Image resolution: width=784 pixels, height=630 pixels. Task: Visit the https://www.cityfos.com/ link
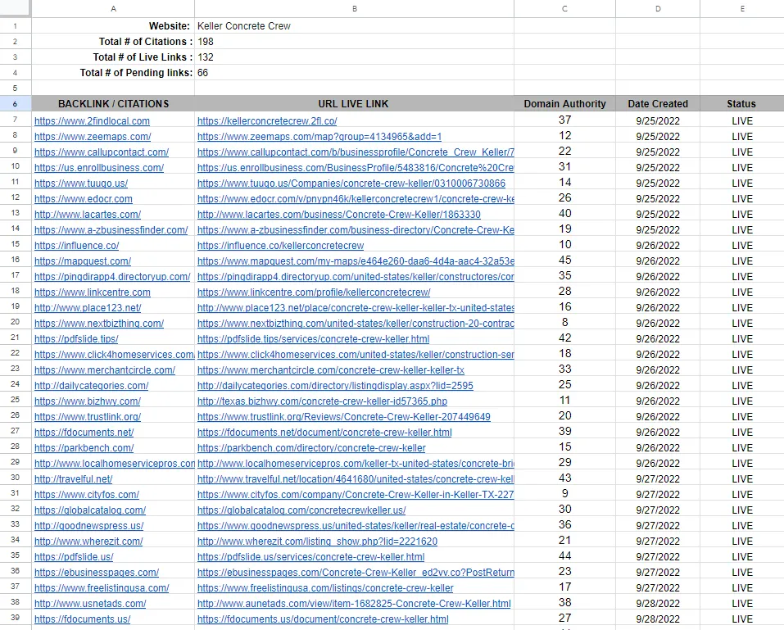point(87,495)
